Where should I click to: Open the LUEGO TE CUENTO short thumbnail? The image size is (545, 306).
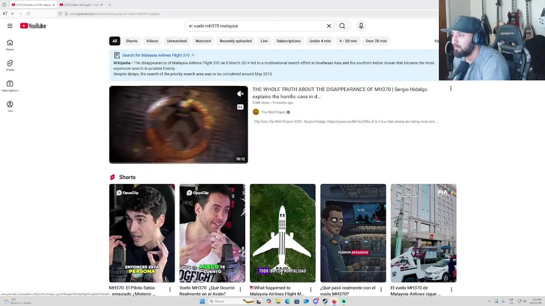[x=212, y=233]
